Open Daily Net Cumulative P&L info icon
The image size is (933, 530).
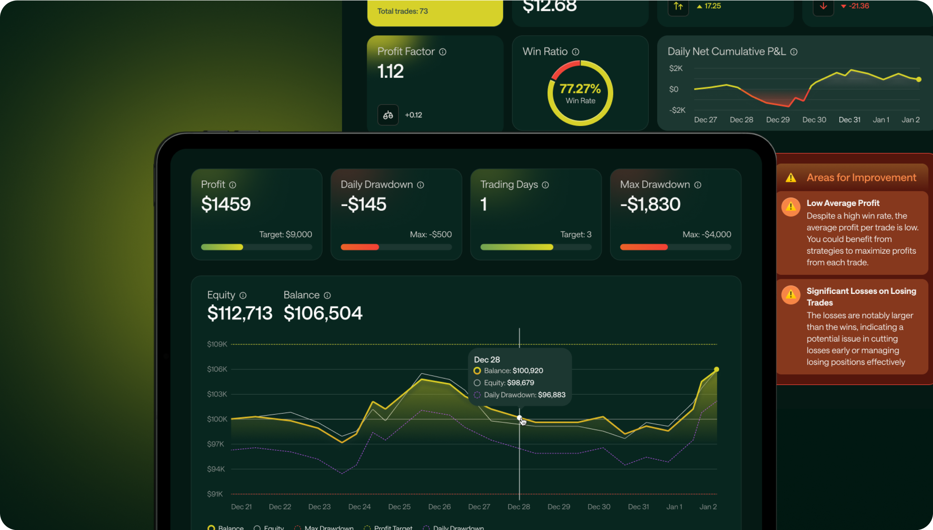click(794, 52)
